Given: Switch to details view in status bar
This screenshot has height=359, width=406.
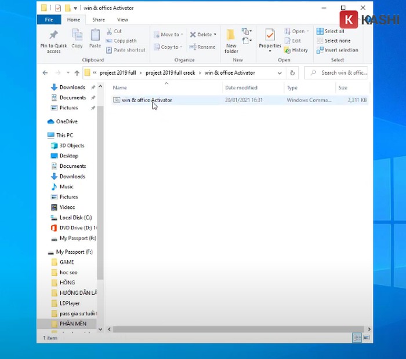Looking at the screenshot, I should coord(358,337).
